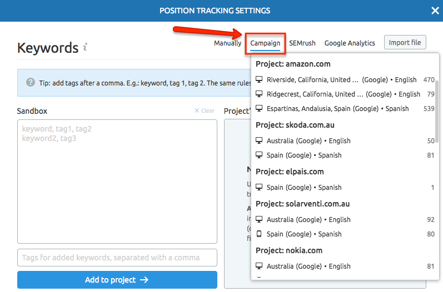Pick skoda.com.au Spain (Google) Spanish campaign

345,155
